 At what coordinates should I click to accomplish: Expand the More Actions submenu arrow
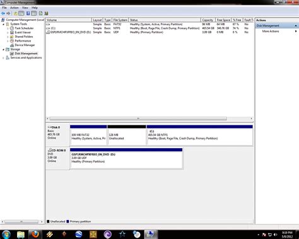tap(296, 31)
